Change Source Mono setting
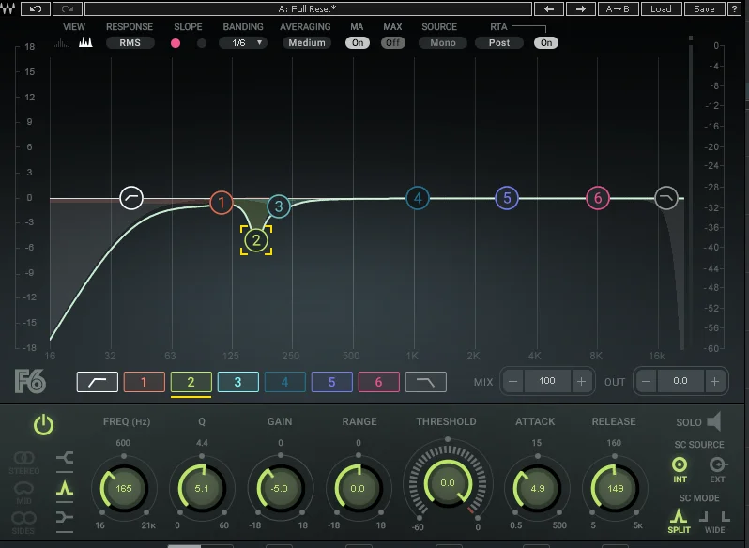This screenshot has width=749, height=548. pos(443,43)
